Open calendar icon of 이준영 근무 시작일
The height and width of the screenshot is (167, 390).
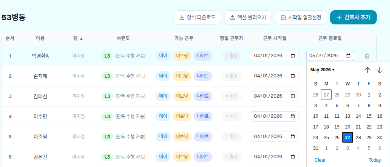pos(293,136)
